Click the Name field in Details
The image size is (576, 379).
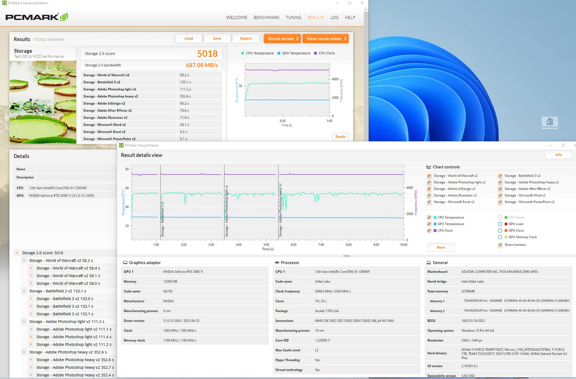[x=76, y=169]
